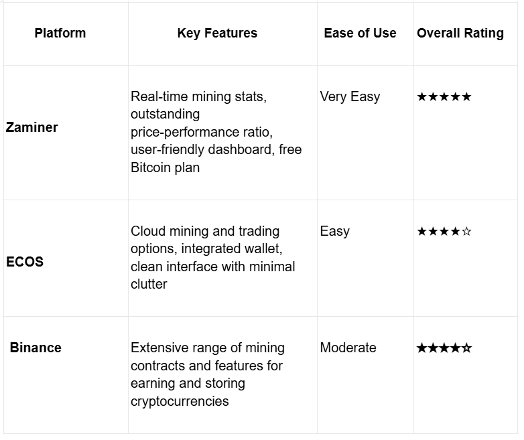
Task: Click the Real-time mining stats text
Action: pyautogui.click(x=198, y=96)
